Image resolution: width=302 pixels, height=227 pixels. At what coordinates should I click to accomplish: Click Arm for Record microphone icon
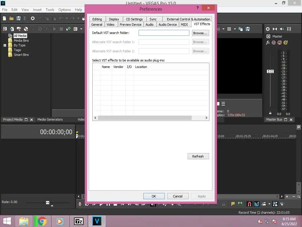[80, 204]
